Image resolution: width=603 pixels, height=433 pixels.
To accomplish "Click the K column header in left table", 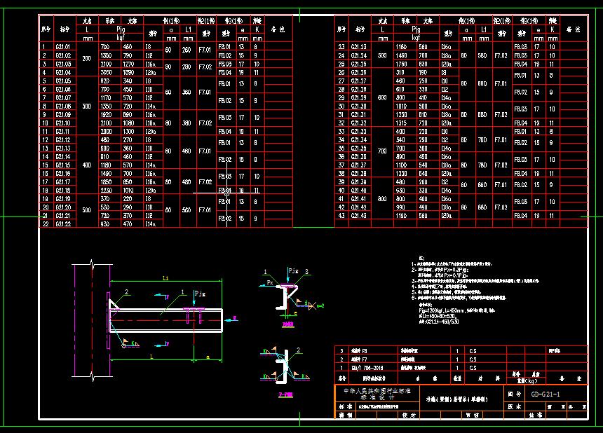I will [x=257, y=29].
